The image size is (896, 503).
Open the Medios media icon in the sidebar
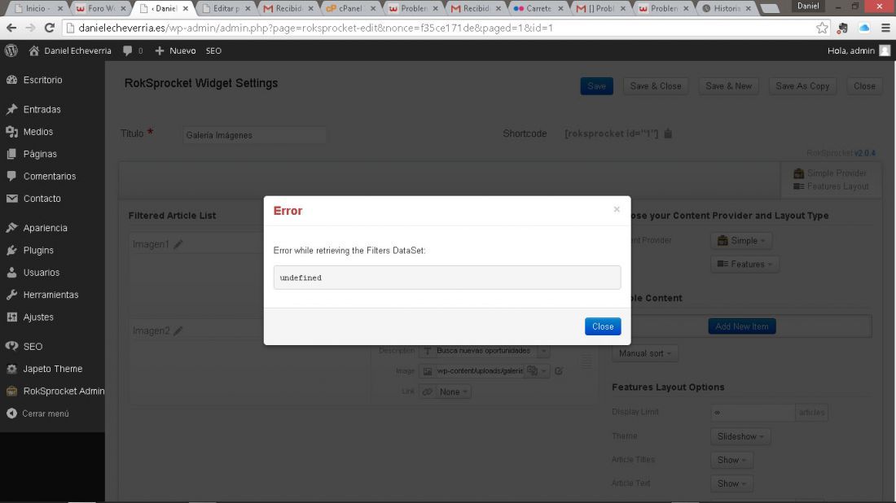coord(11,131)
